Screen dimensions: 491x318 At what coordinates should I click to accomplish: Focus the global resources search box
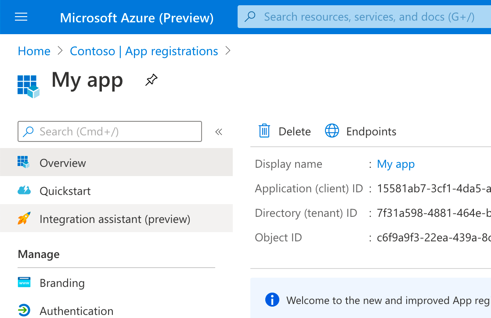pos(364,17)
